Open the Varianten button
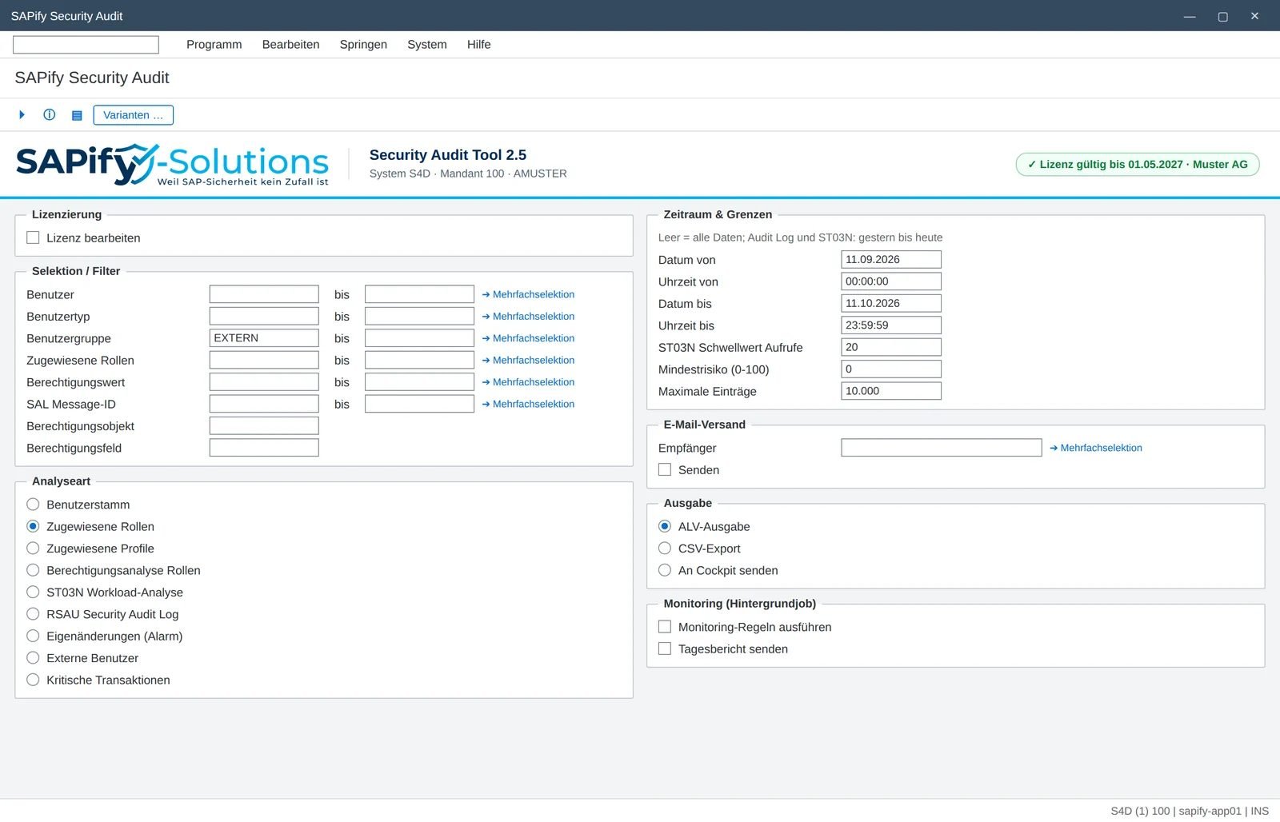This screenshot has height=822, width=1280. pos(133,115)
